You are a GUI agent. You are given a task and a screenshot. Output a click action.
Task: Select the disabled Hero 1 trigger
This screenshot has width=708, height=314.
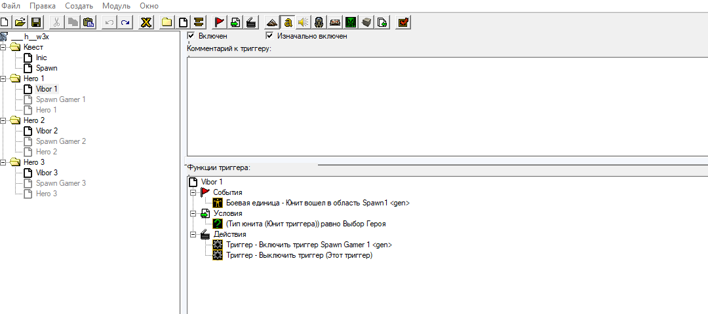click(46, 110)
